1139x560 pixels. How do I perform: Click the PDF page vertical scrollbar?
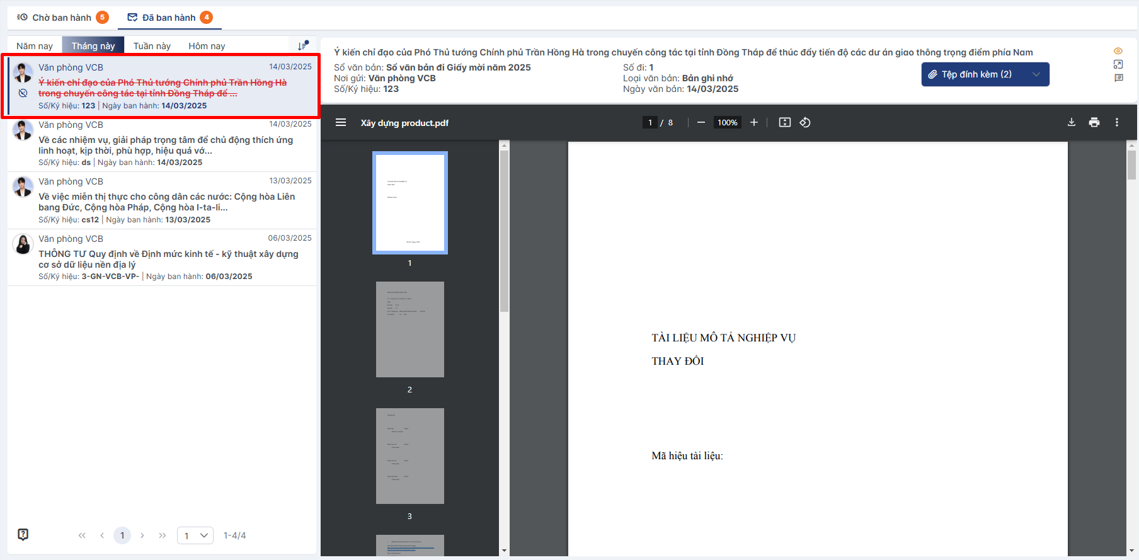coord(1131,164)
